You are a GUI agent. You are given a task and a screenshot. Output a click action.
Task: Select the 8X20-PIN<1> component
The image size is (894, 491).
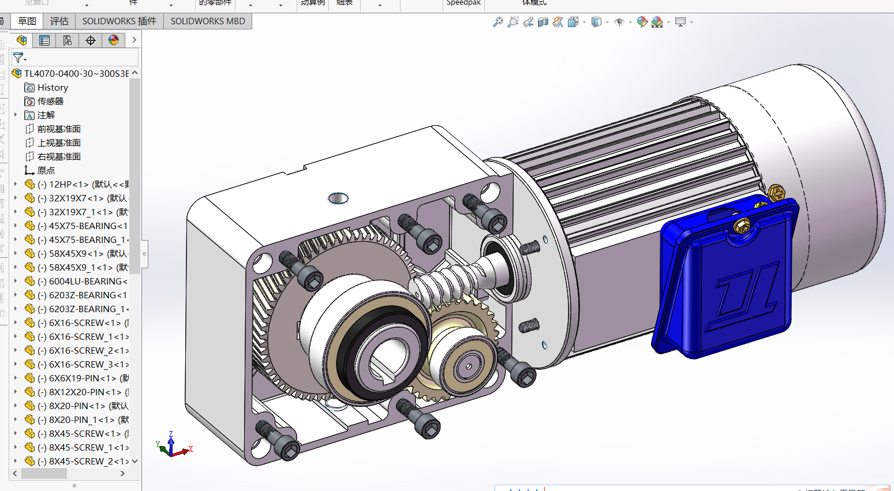click(77, 406)
